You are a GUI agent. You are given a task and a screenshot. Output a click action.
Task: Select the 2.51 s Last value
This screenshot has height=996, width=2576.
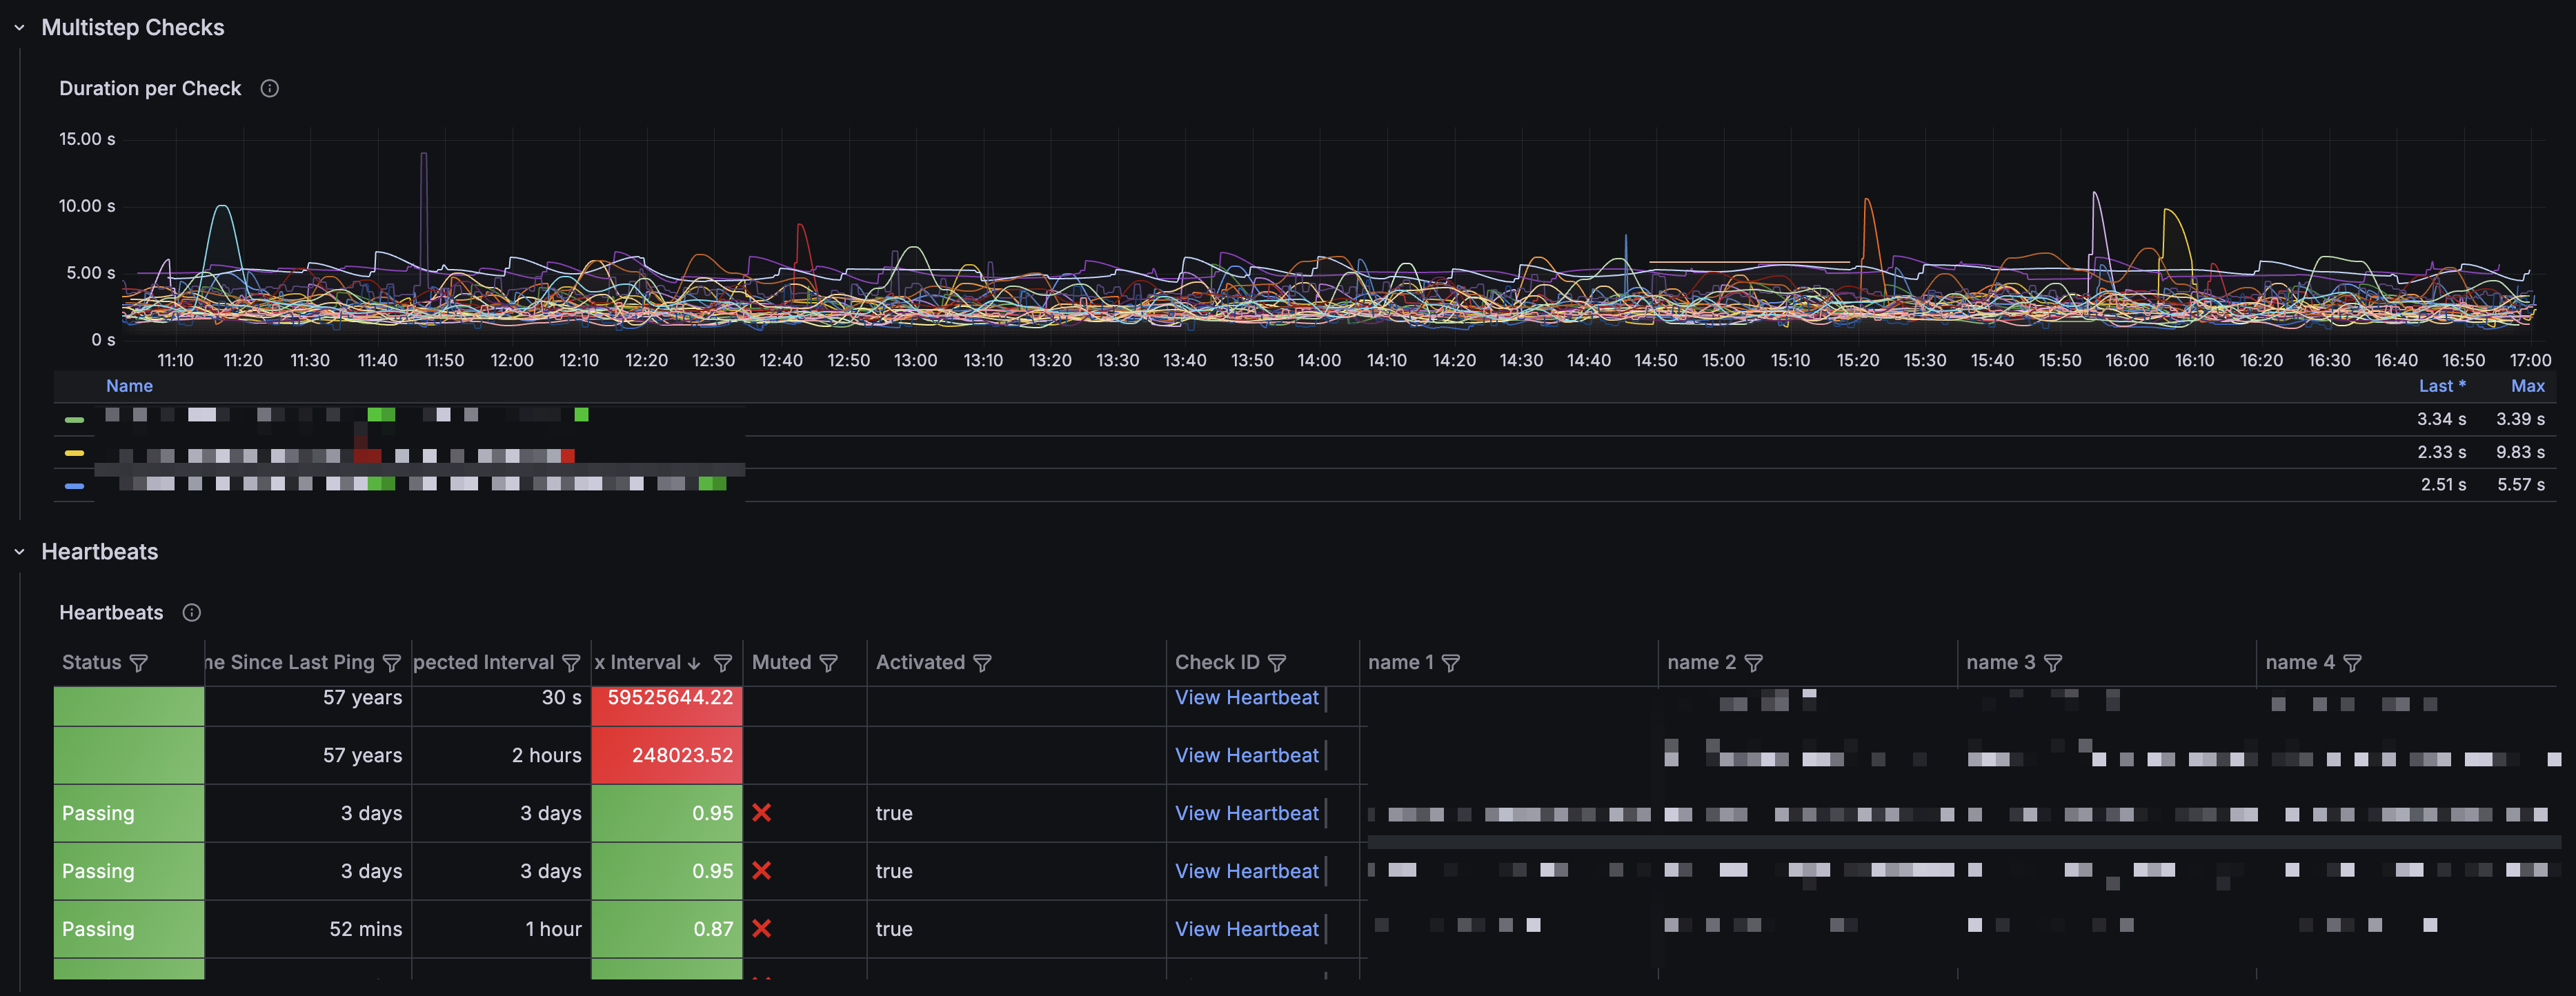tap(2444, 485)
